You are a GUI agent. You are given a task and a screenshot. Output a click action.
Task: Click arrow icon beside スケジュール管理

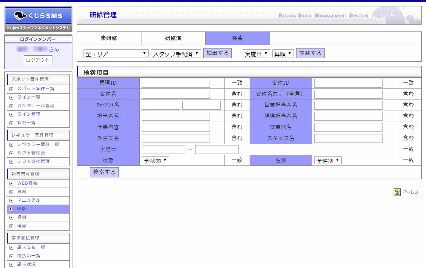point(11,106)
